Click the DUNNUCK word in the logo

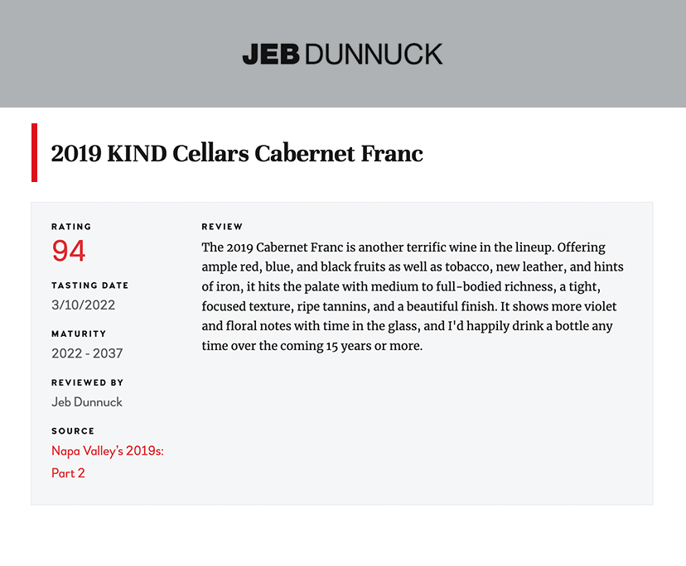(374, 54)
